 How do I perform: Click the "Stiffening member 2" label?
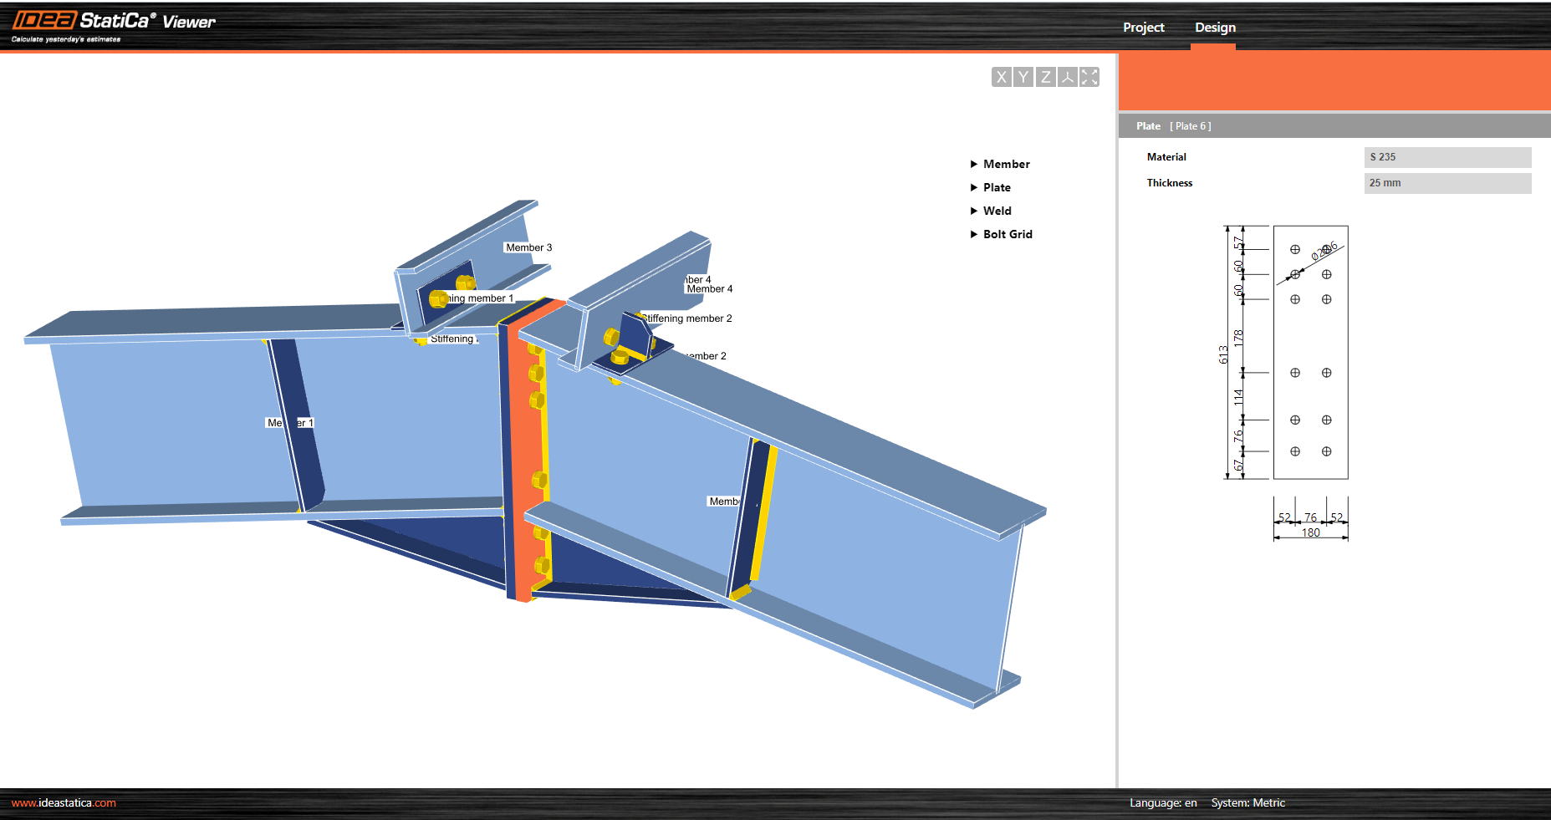(686, 318)
